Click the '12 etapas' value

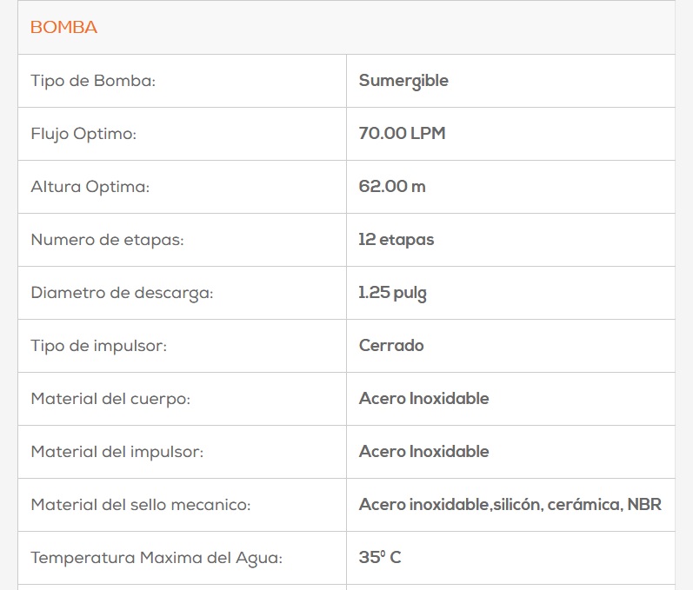coord(396,240)
